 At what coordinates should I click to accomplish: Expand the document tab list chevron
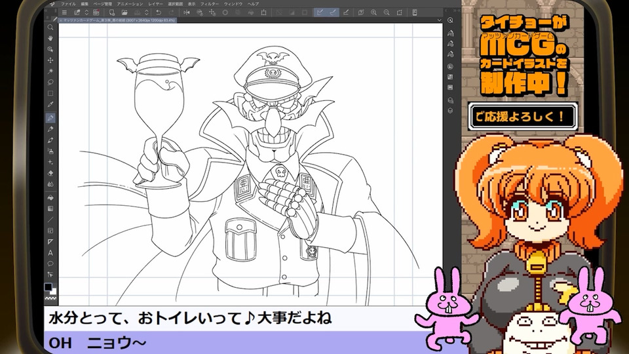439,20
